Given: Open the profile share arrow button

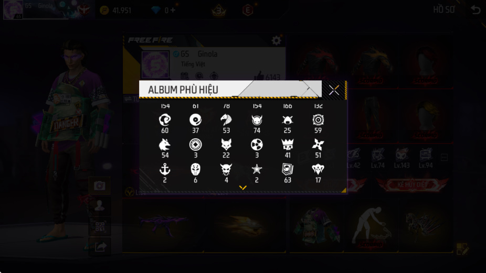Looking at the screenshot, I should tap(100, 247).
